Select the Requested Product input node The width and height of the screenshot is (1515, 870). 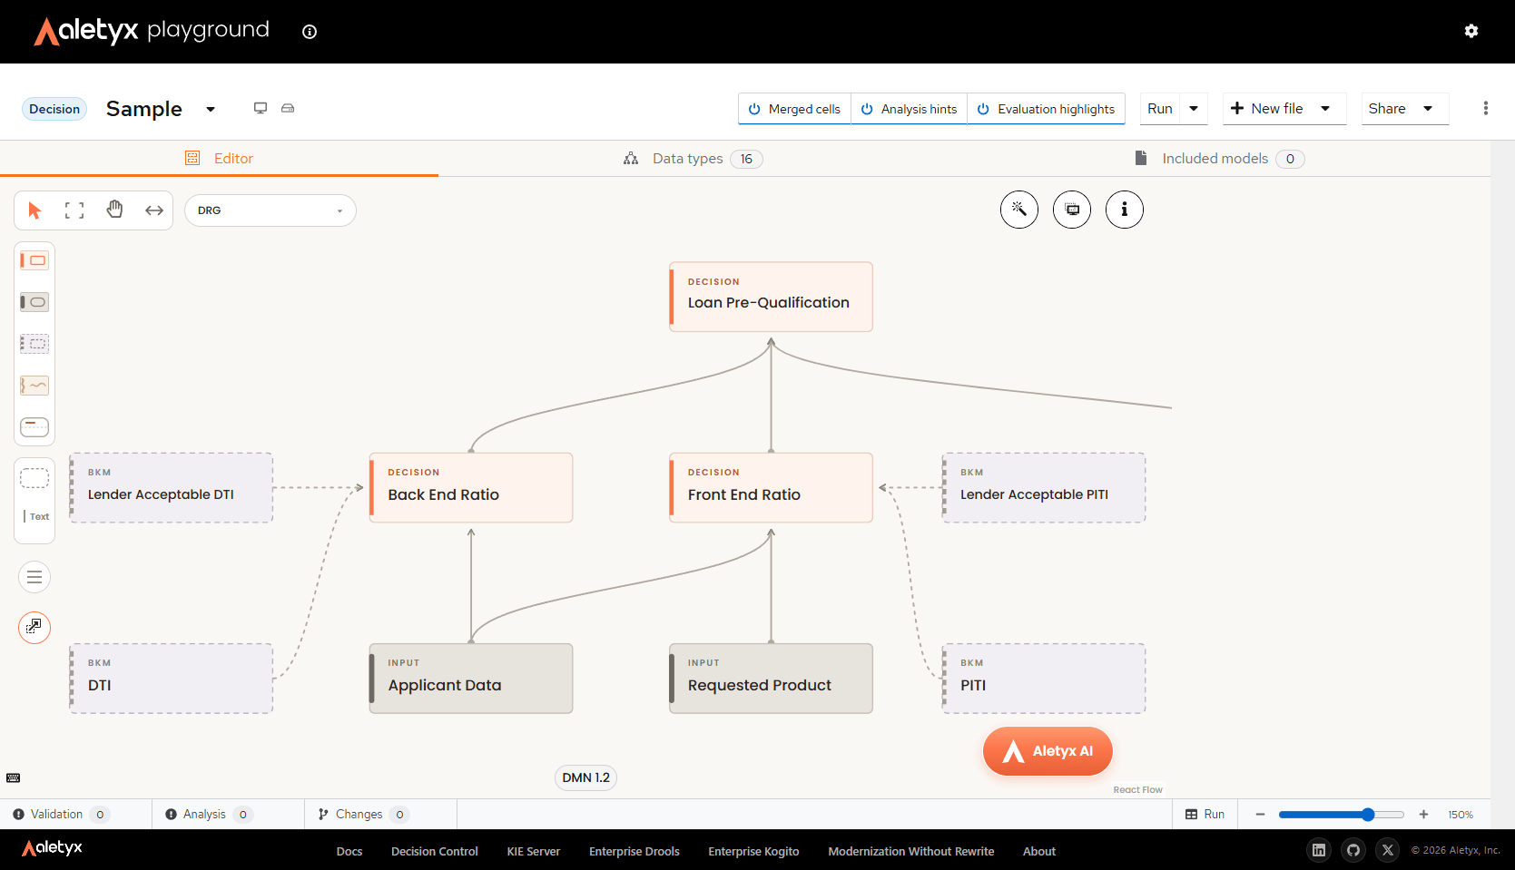(771, 679)
